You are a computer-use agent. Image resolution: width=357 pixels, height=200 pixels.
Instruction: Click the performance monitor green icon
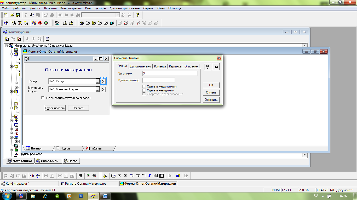(46, 23)
